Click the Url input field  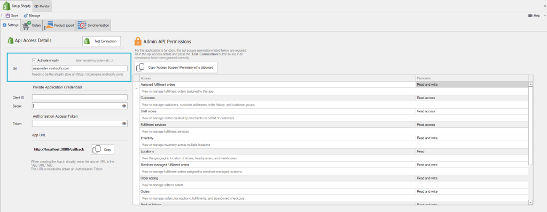pos(80,68)
